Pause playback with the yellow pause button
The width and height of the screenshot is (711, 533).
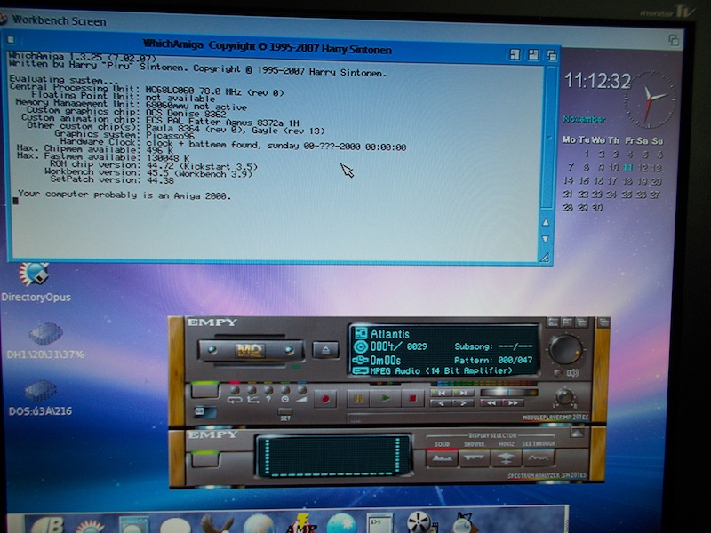(359, 399)
